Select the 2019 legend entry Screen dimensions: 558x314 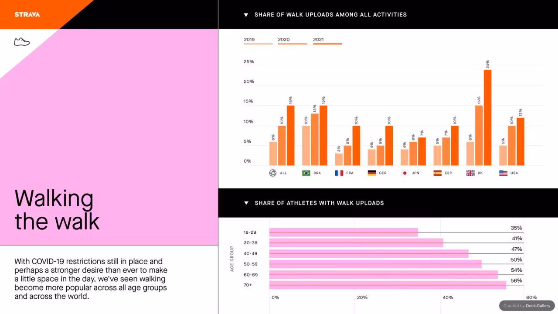pyautogui.click(x=258, y=41)
